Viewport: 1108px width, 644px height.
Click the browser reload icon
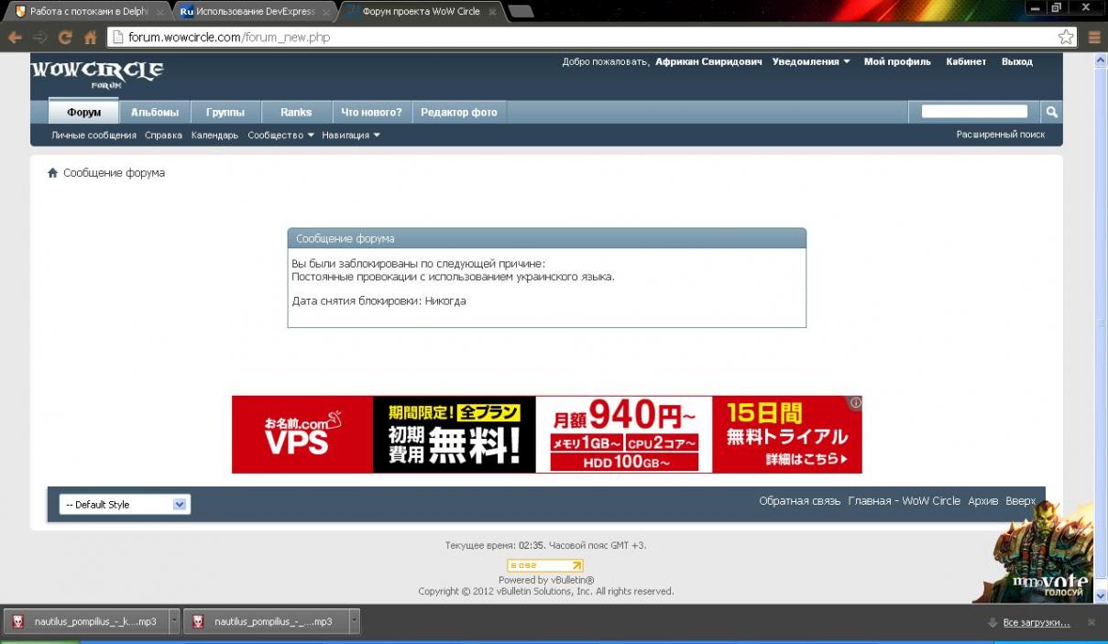tap(65, 38)
